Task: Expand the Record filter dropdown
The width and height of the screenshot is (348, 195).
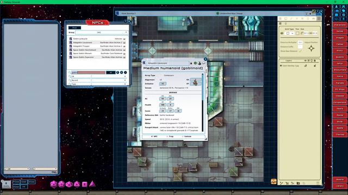Action: pos(125,80)
